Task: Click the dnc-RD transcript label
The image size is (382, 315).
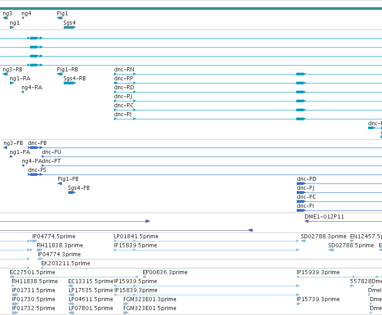Action: coord(124,87)
